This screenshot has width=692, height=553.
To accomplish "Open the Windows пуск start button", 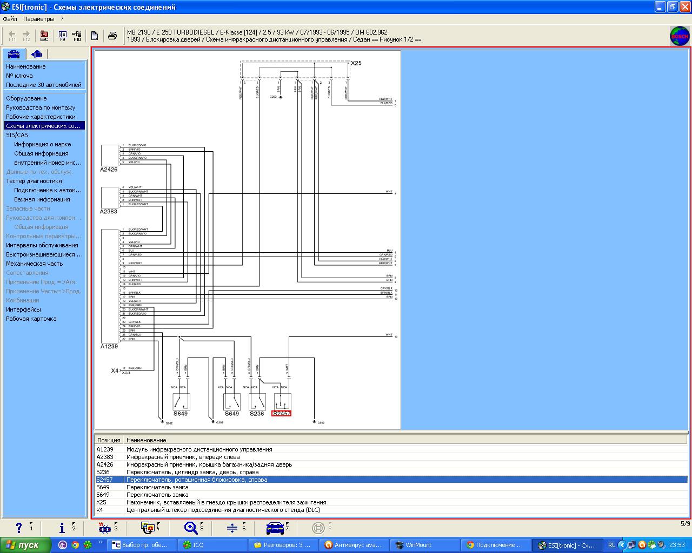I will click(x=25, y=545).
